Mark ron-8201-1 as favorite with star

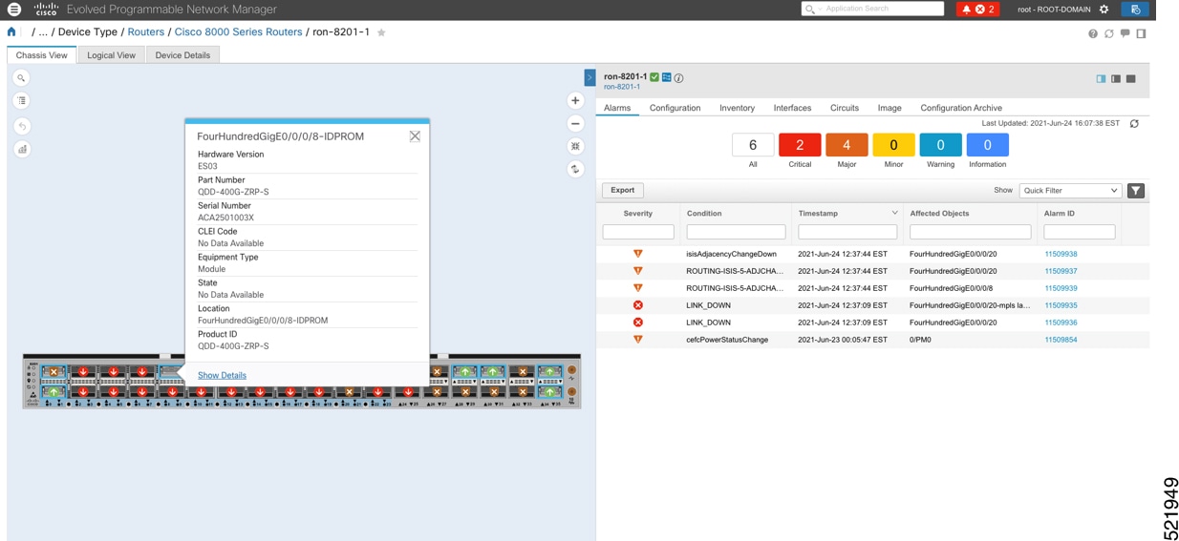(381, 32)
